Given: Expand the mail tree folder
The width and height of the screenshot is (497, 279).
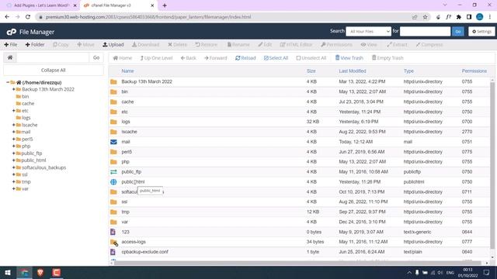Looking at the screenshot, I should [x=14, y=132].
